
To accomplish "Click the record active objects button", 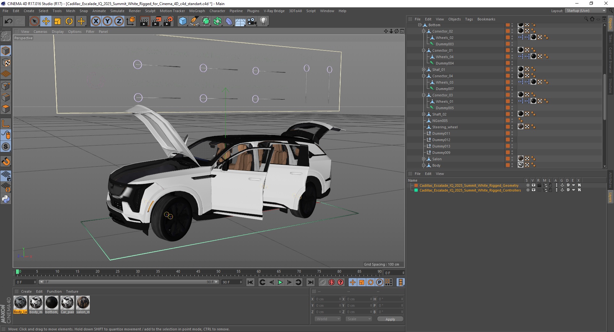I will [x=322, y=282].
